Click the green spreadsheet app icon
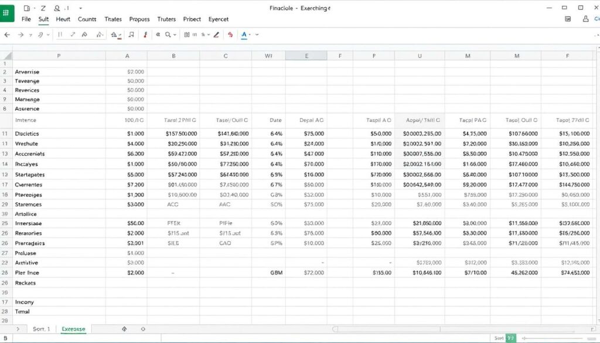Viewport: 600px width, 343px height. coord(6,13)
